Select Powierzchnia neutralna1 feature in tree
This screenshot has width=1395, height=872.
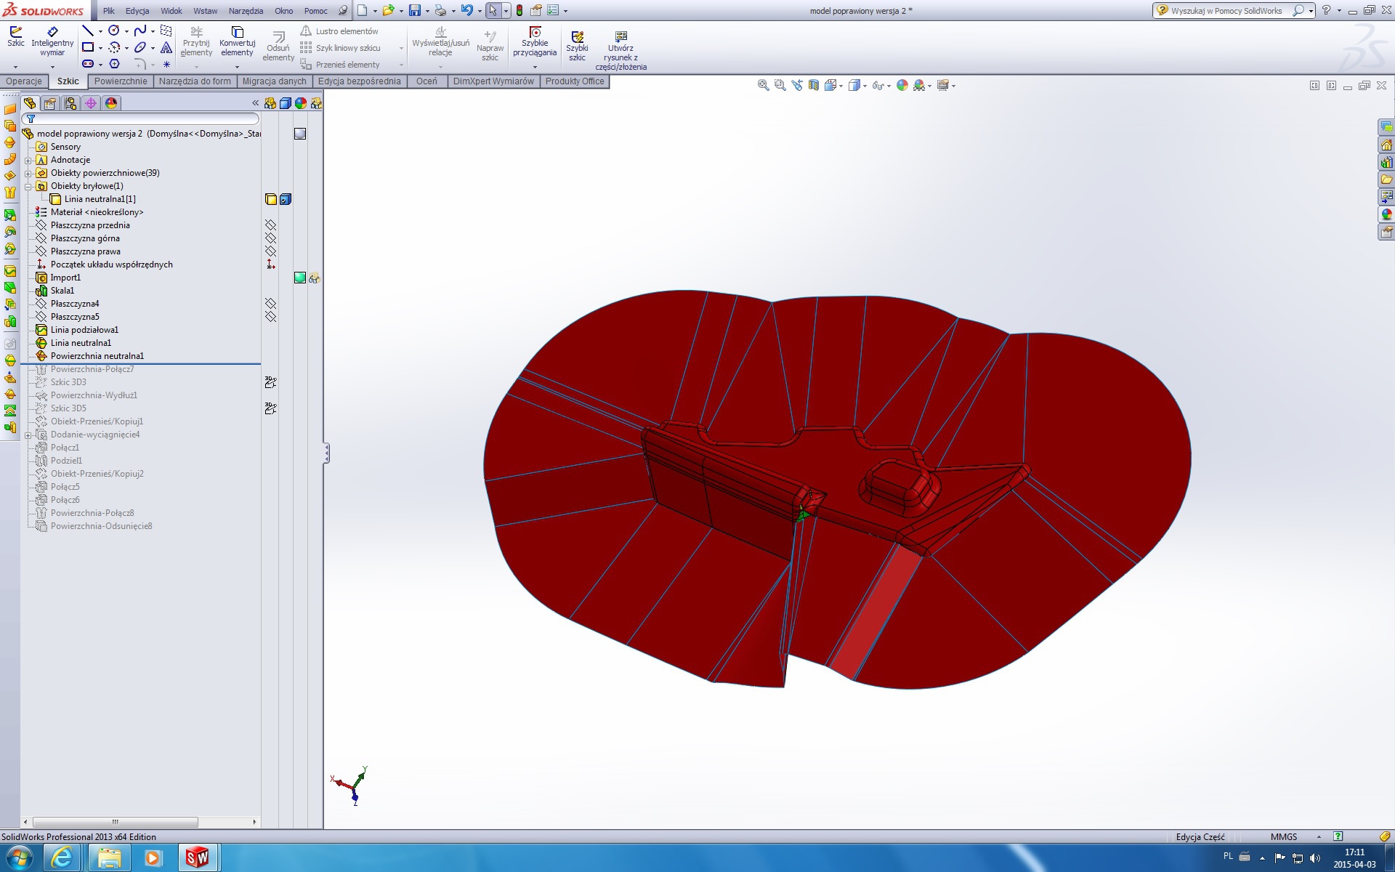click(97, 356)
